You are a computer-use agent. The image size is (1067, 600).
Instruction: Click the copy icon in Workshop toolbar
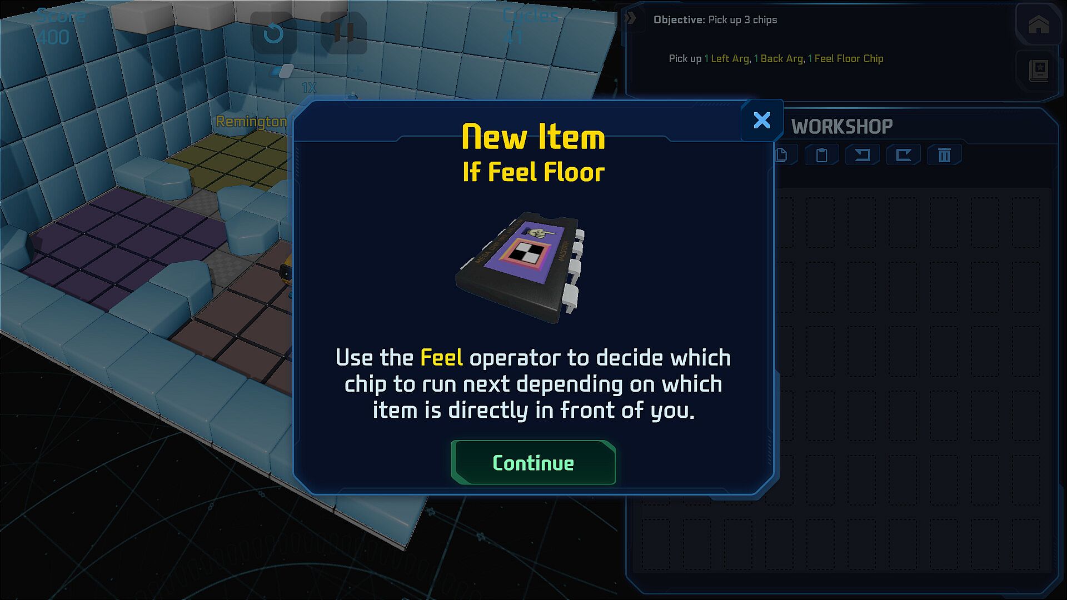(781, 155)
